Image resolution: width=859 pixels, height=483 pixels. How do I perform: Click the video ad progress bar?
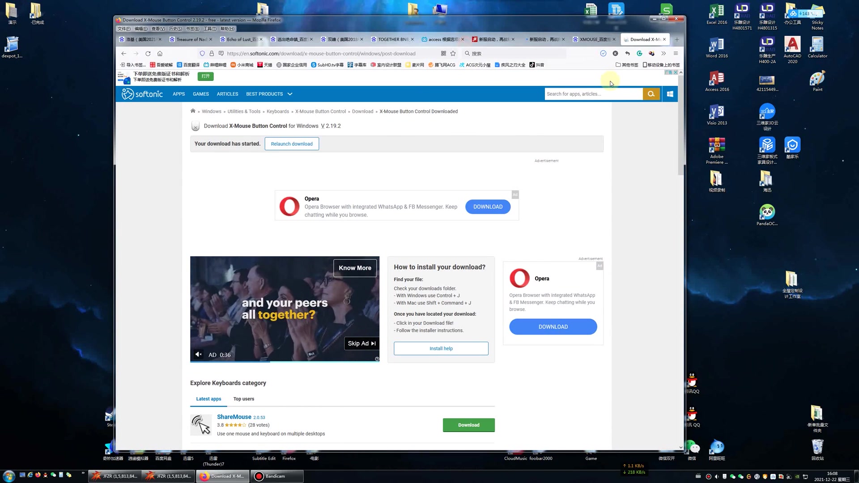coord(285,361)
